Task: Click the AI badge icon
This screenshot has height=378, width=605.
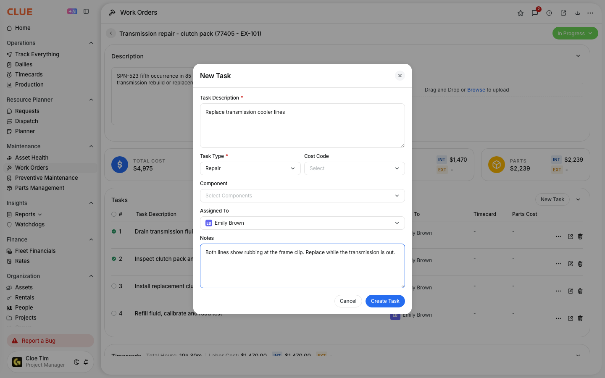Action: point(72,12)
